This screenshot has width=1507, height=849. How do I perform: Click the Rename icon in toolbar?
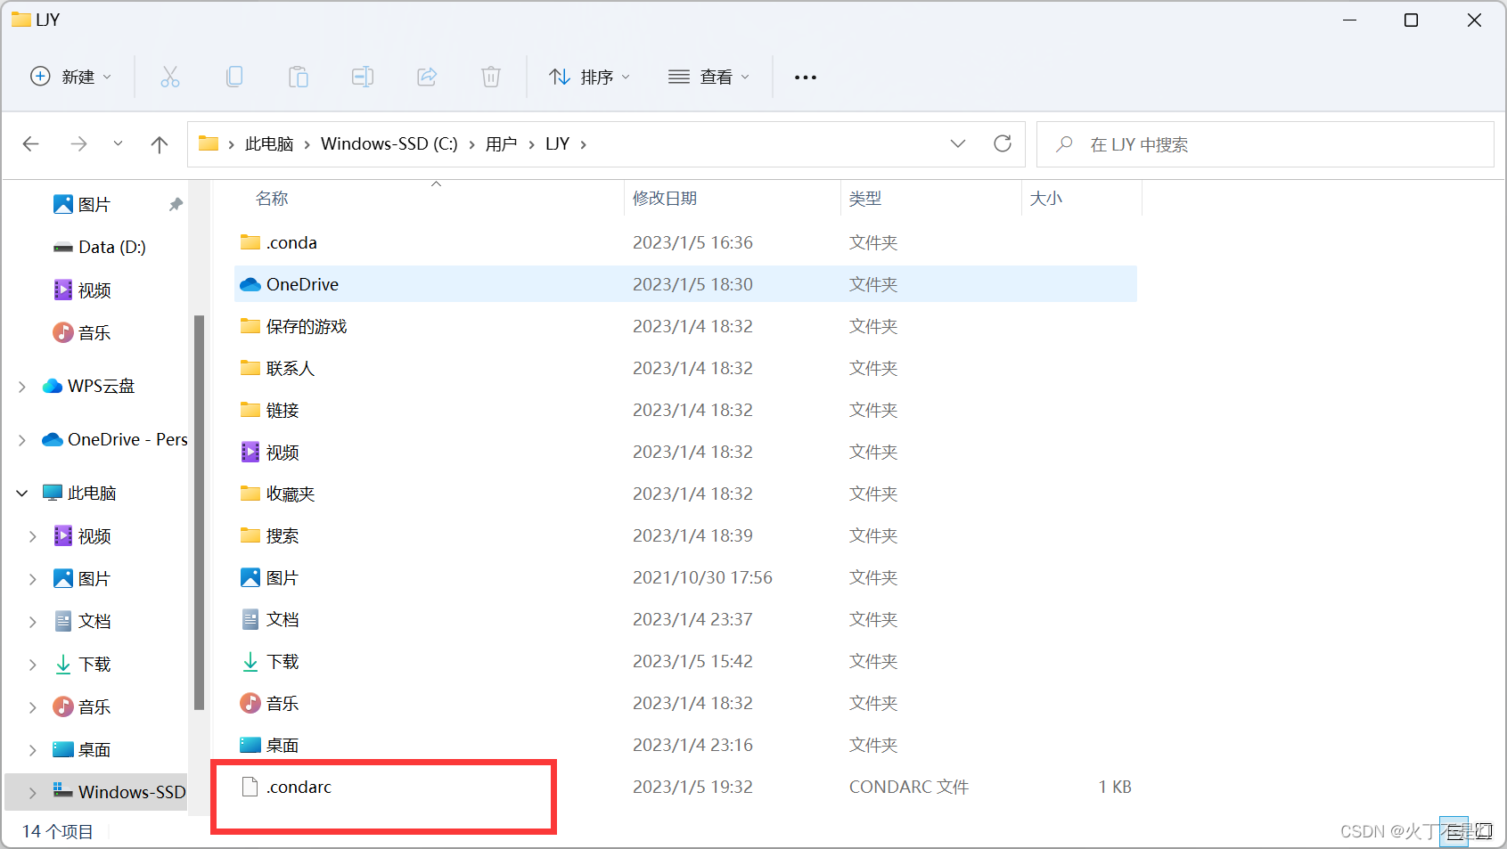(x=363, y=78)
